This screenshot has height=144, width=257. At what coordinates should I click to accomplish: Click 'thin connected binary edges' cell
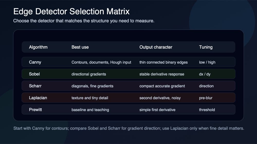pos(163,62)
